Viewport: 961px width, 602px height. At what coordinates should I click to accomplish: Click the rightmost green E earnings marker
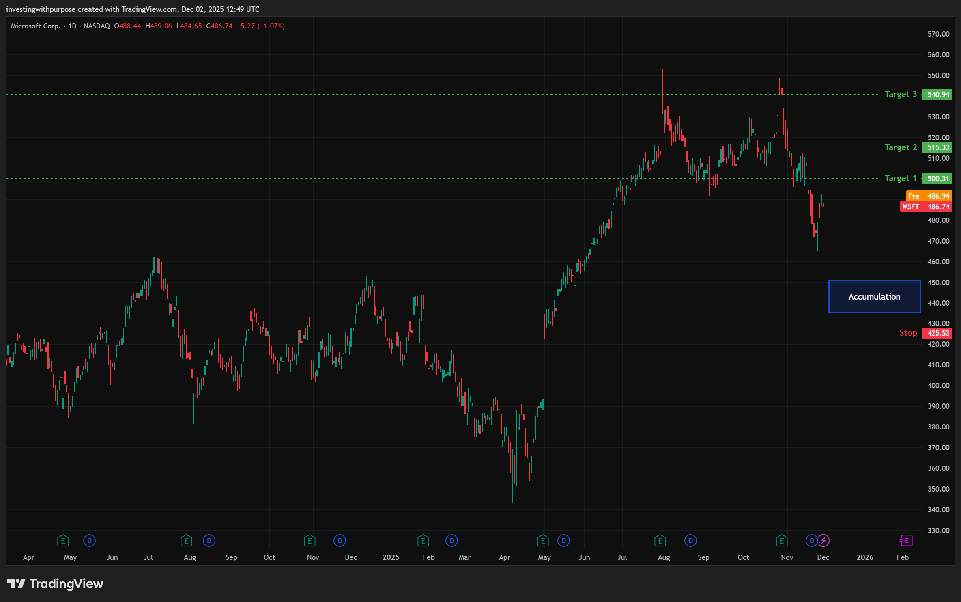782,541
